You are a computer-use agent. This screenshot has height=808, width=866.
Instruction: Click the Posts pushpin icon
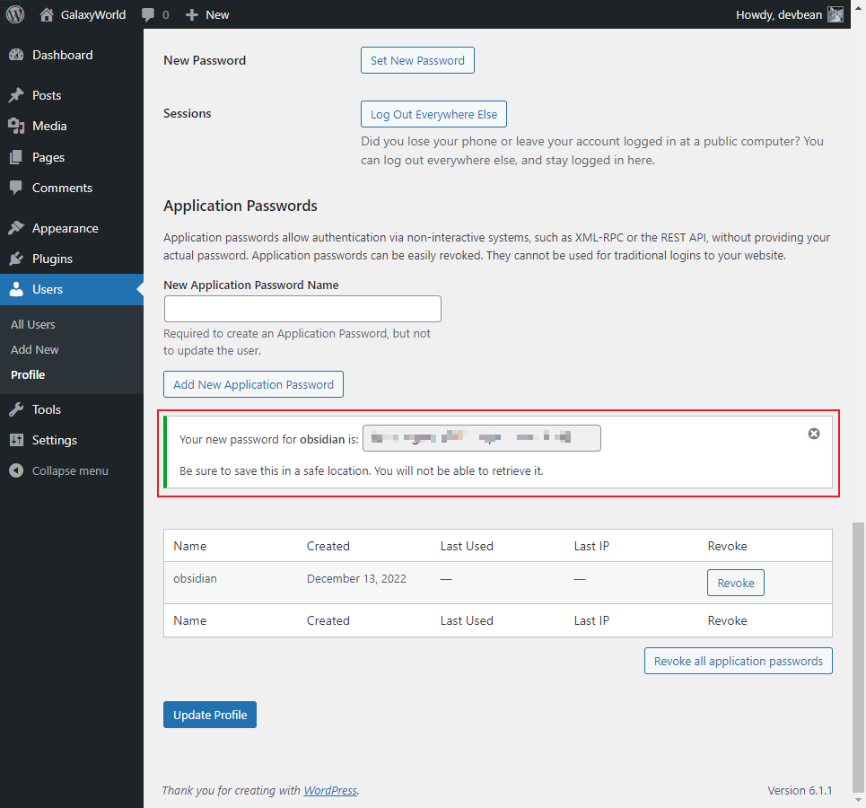[x=16, y=95]
